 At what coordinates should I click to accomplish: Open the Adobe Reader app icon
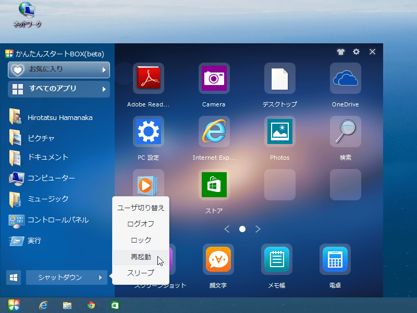coord(149,78)
